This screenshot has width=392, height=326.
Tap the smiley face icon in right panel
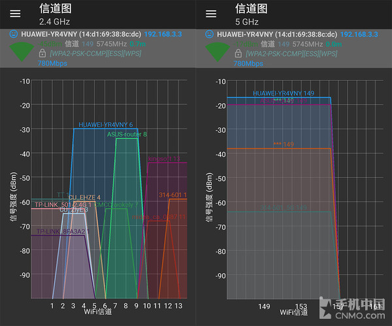point(210,33)
